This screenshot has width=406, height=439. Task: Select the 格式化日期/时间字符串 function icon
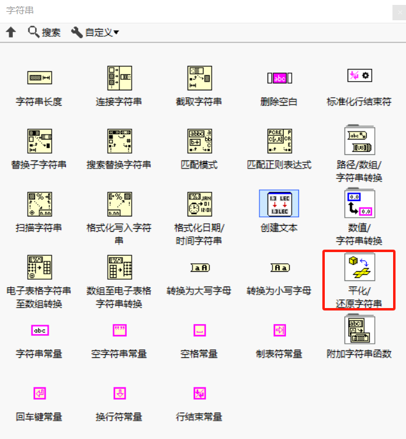point(199,204)
